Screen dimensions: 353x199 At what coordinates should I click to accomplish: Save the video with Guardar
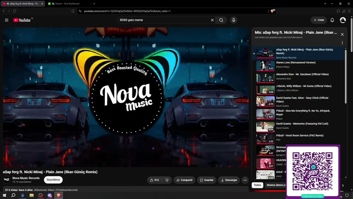click(x=207, y=180)
